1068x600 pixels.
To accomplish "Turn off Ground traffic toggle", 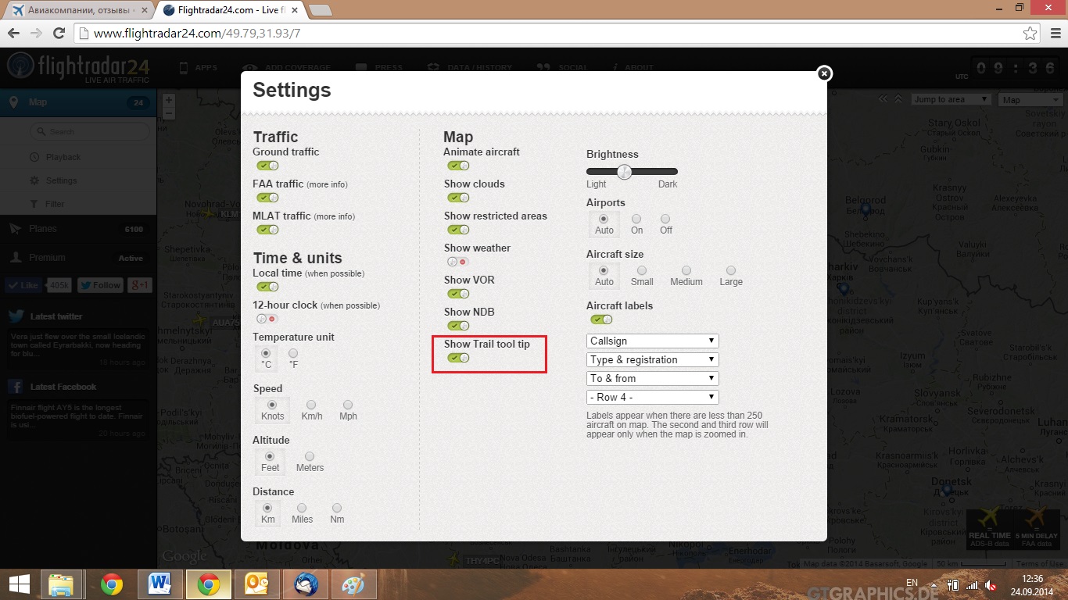I will click(267, 166).
